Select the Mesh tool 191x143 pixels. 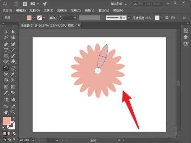[x=6, y=87]
